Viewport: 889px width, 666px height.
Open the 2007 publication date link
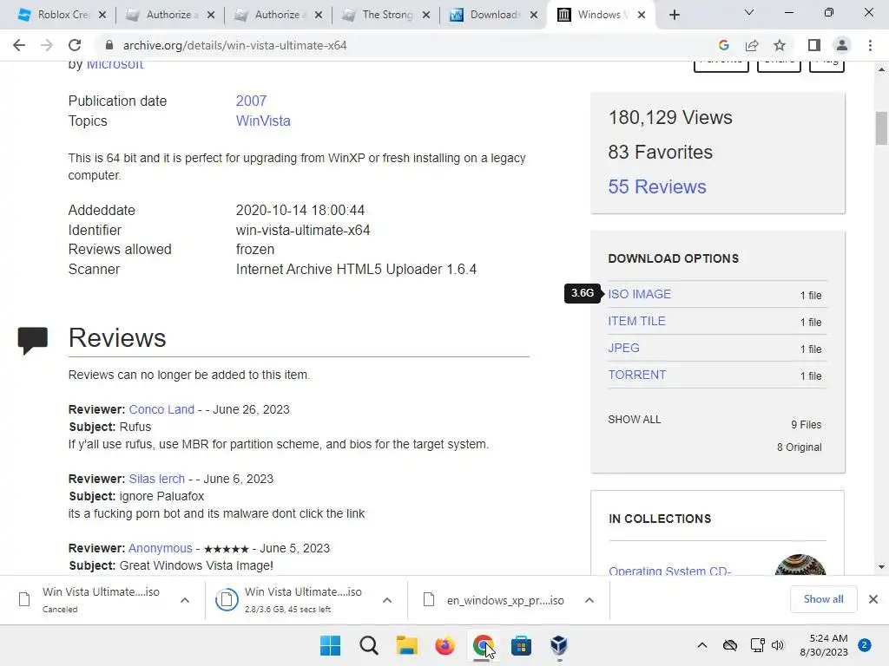click(x=251, y=101)
